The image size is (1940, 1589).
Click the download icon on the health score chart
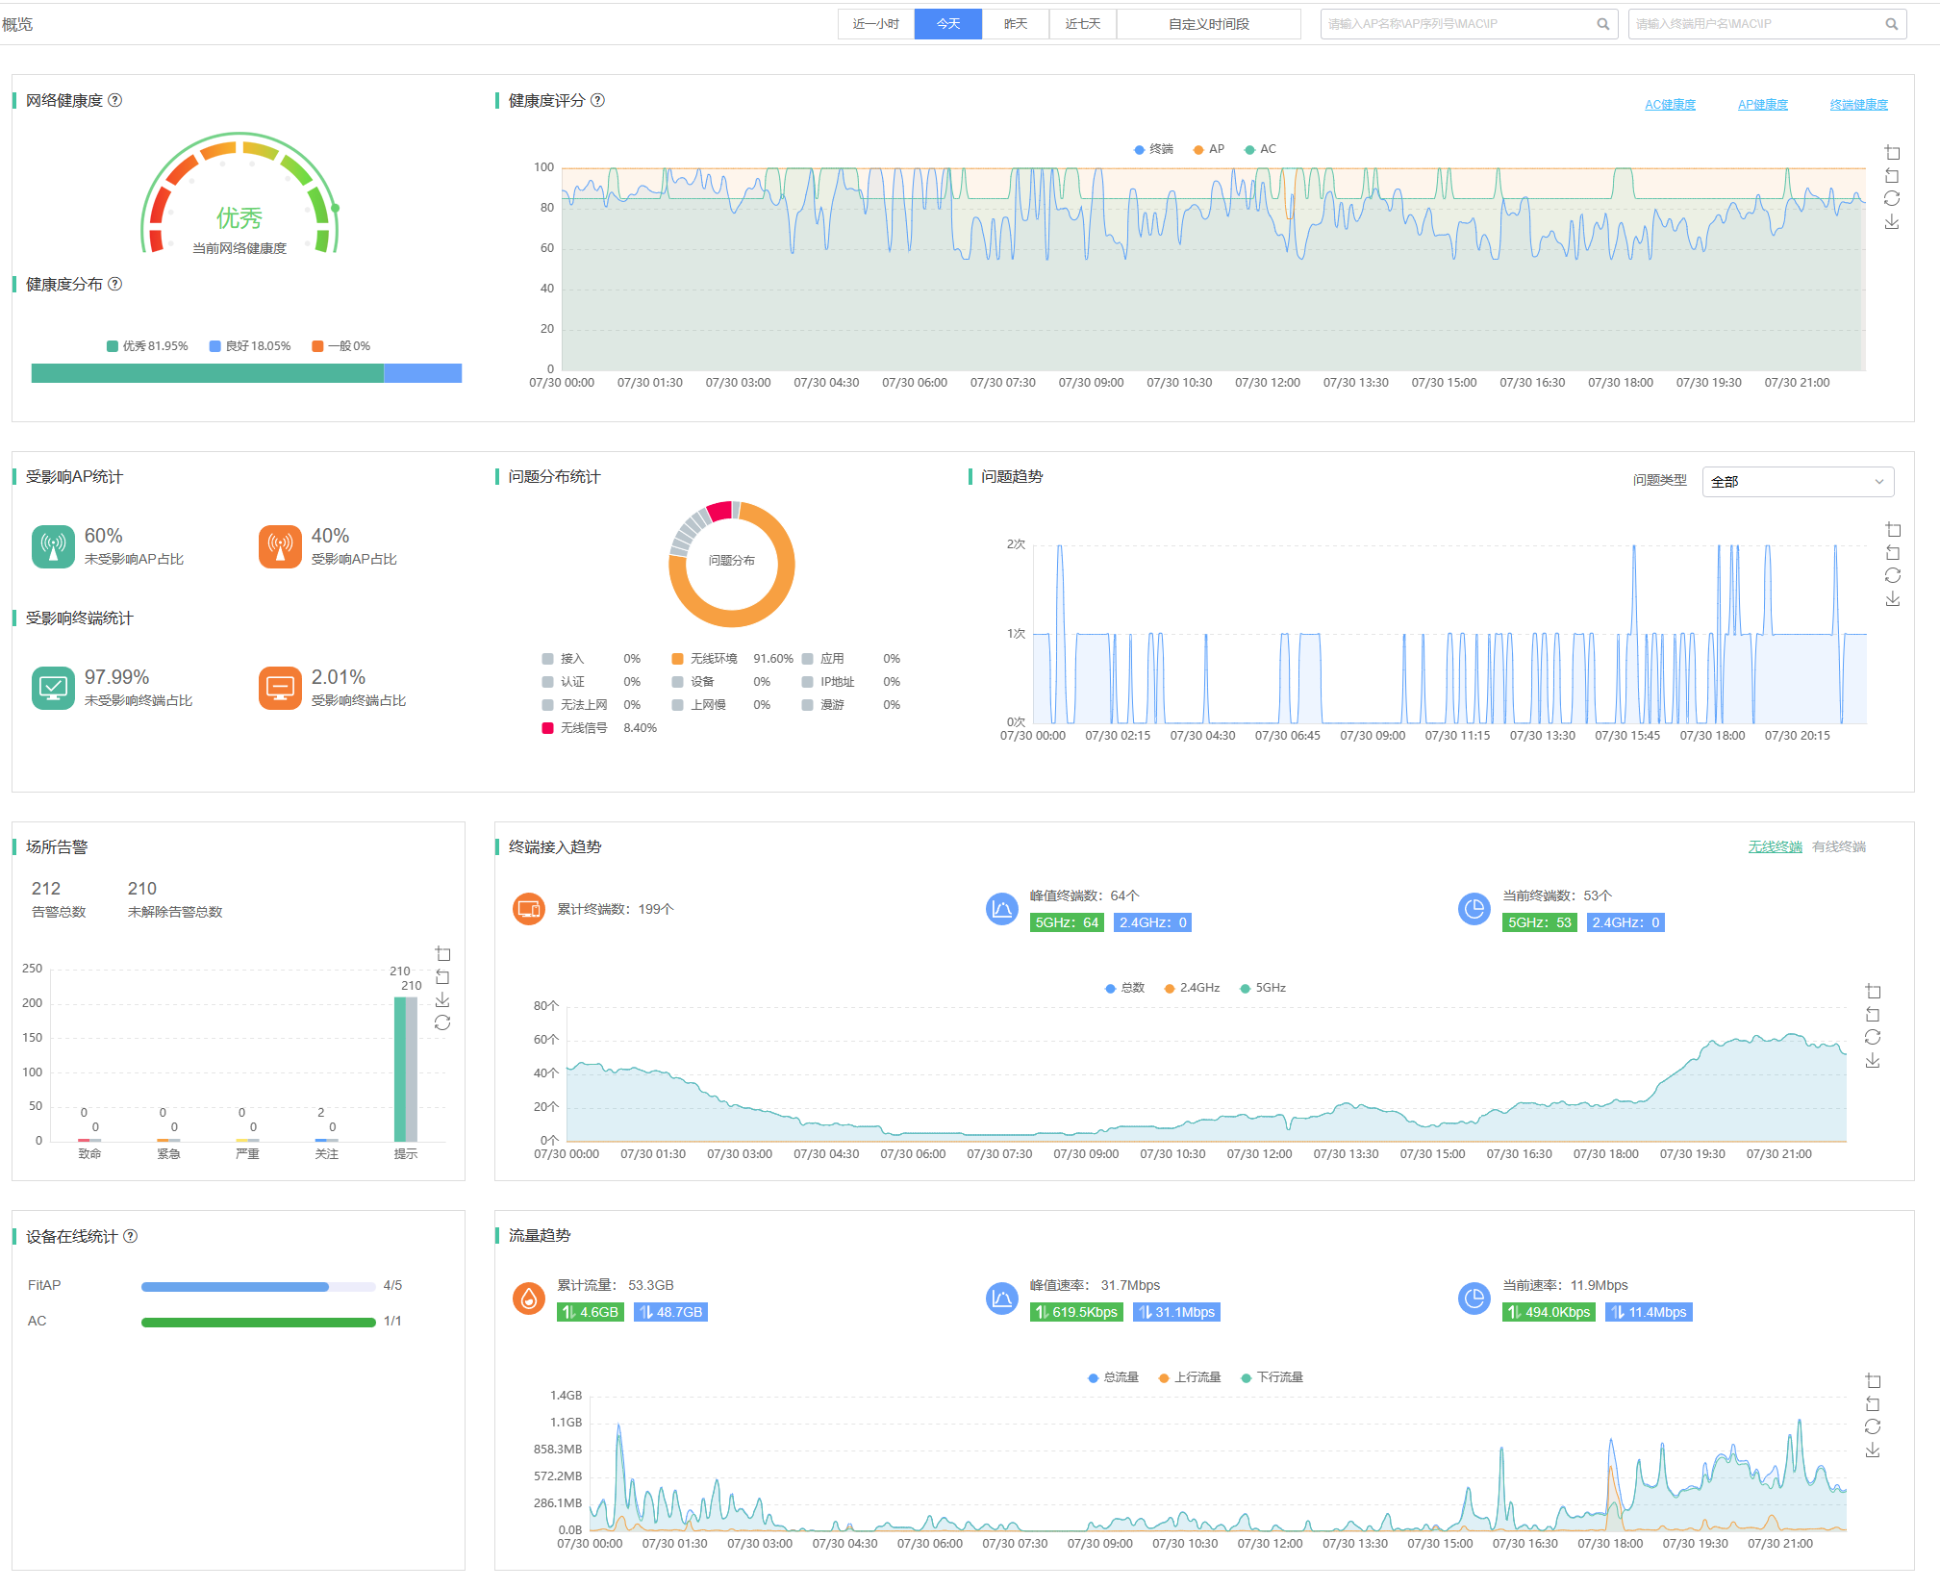point(1892,222)
